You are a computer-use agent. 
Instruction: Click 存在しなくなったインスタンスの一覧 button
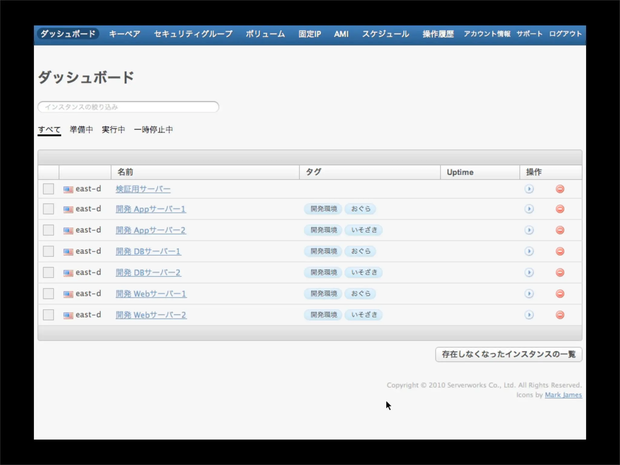tap(509, 354)
